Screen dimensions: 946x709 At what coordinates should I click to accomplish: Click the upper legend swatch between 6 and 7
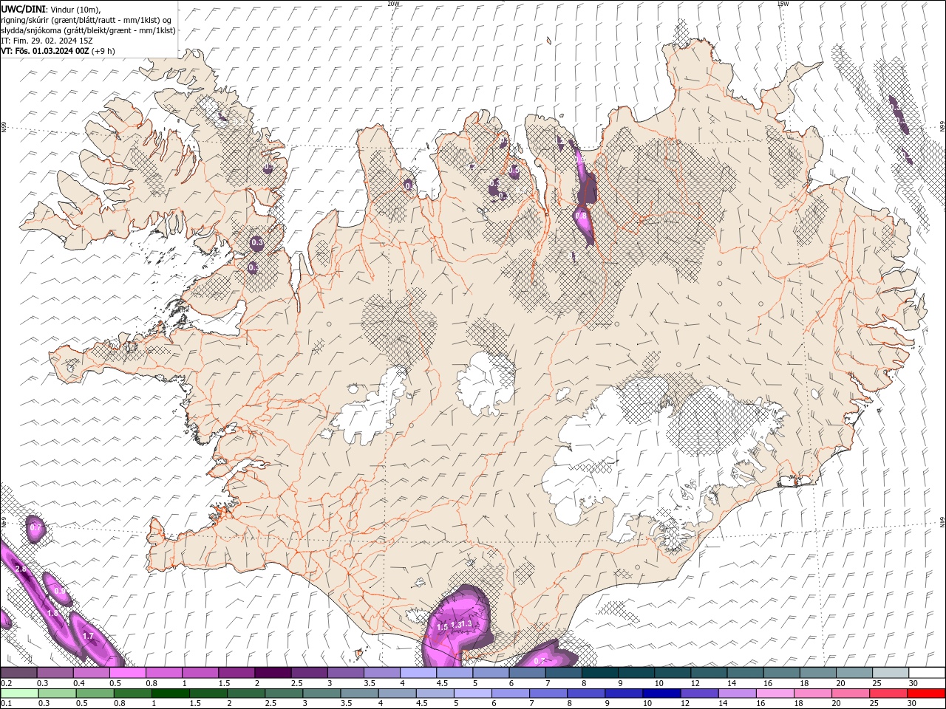click(x=528, y=673)
